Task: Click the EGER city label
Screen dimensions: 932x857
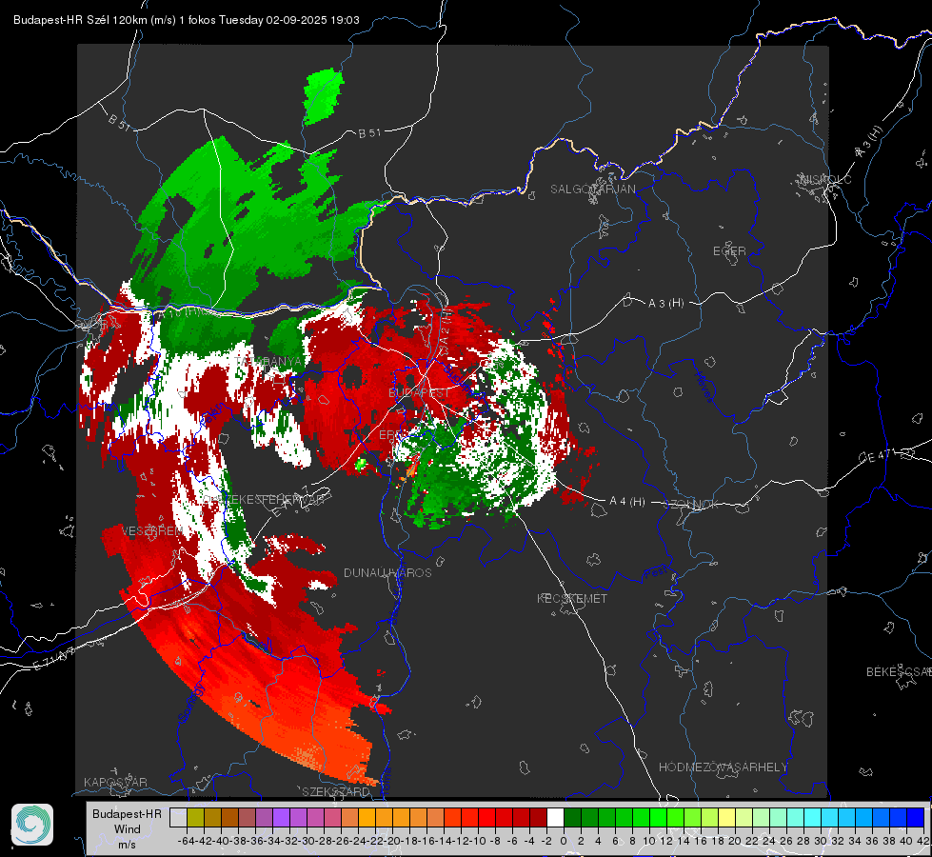Action: pyautogui.click(x=729, y=251)
